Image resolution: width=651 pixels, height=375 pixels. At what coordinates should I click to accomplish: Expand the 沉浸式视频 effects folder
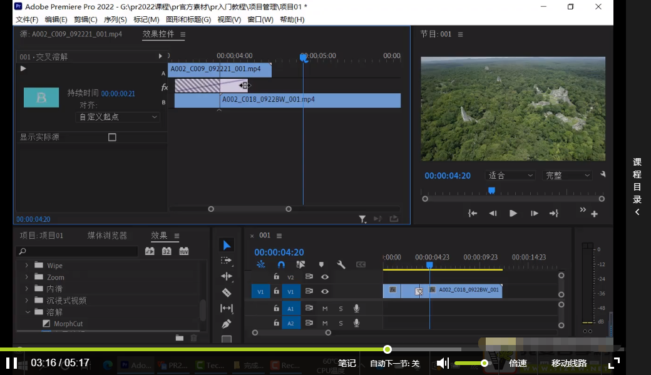pos(26,300)
